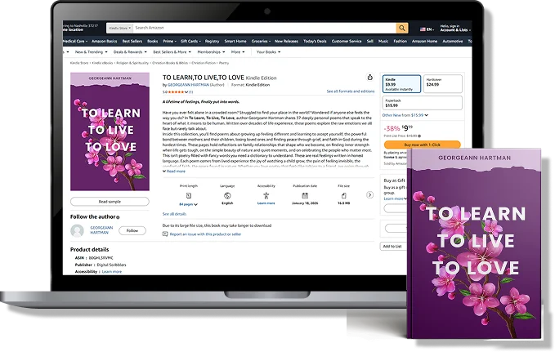Image resolution: width=555 pixels, height=352 pixels.
Task: Open the Account & Lists menu
Action: point(455,29)
